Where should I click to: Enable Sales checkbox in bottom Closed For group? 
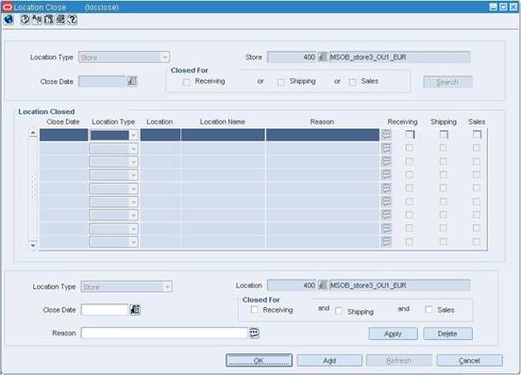(x=429, y=310)
